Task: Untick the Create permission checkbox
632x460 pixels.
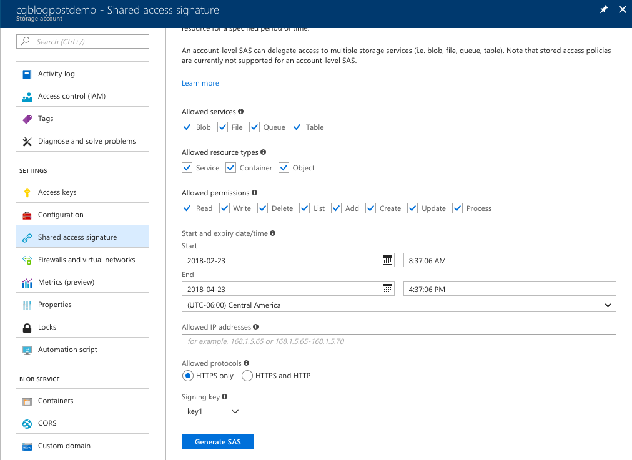Action: [x=370, y=208]
